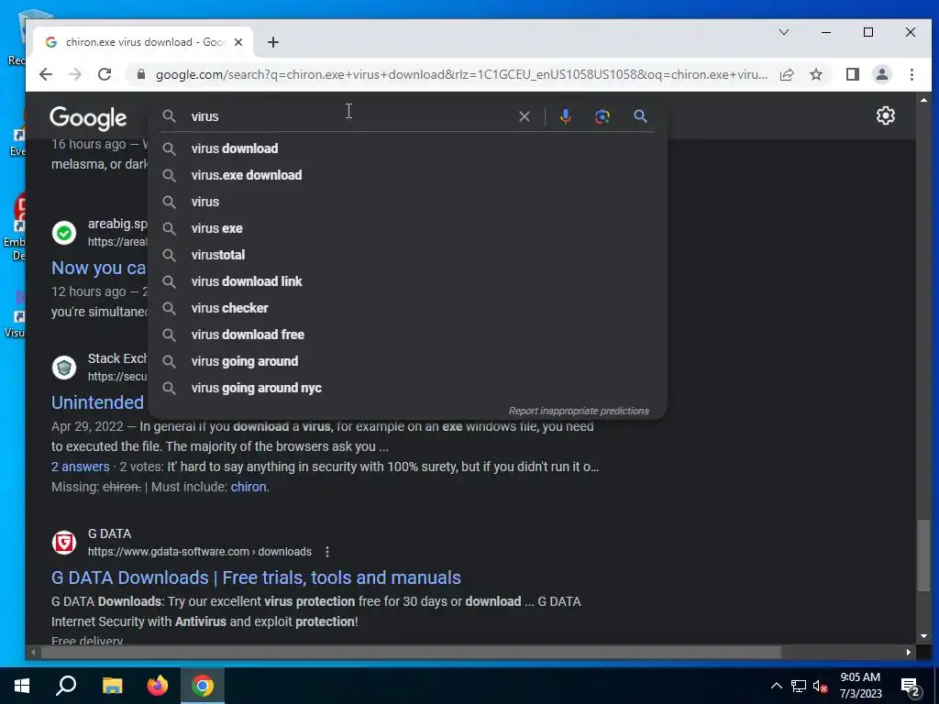Click the padlock site info icon

pyautogui.click(x=140, y=74)
